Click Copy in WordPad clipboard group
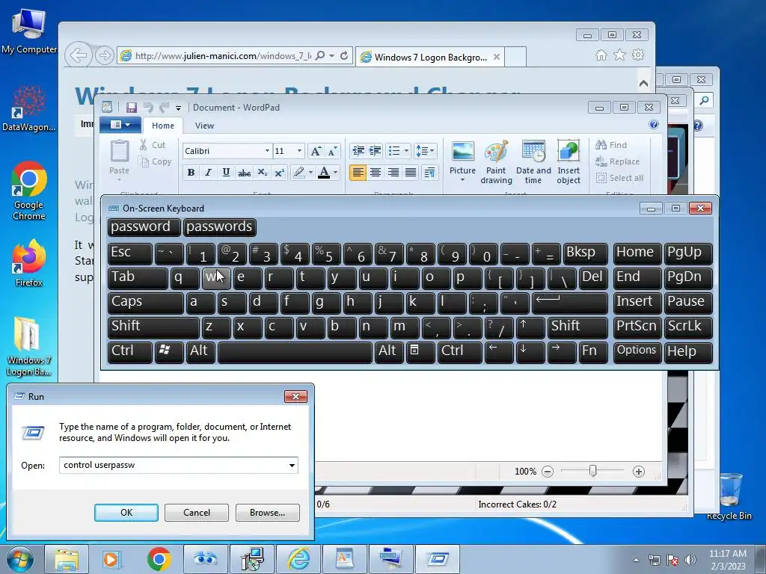Viewport: 766px width, 574px height. 155,161
